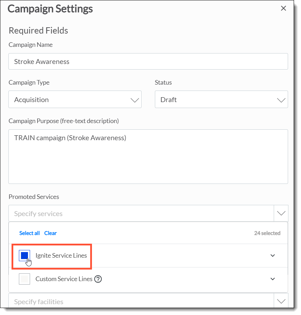Viewport: 301px width, 315px height.
Task: Close the Campaign Settings dialog with X
Action: (x=284, y=8)
